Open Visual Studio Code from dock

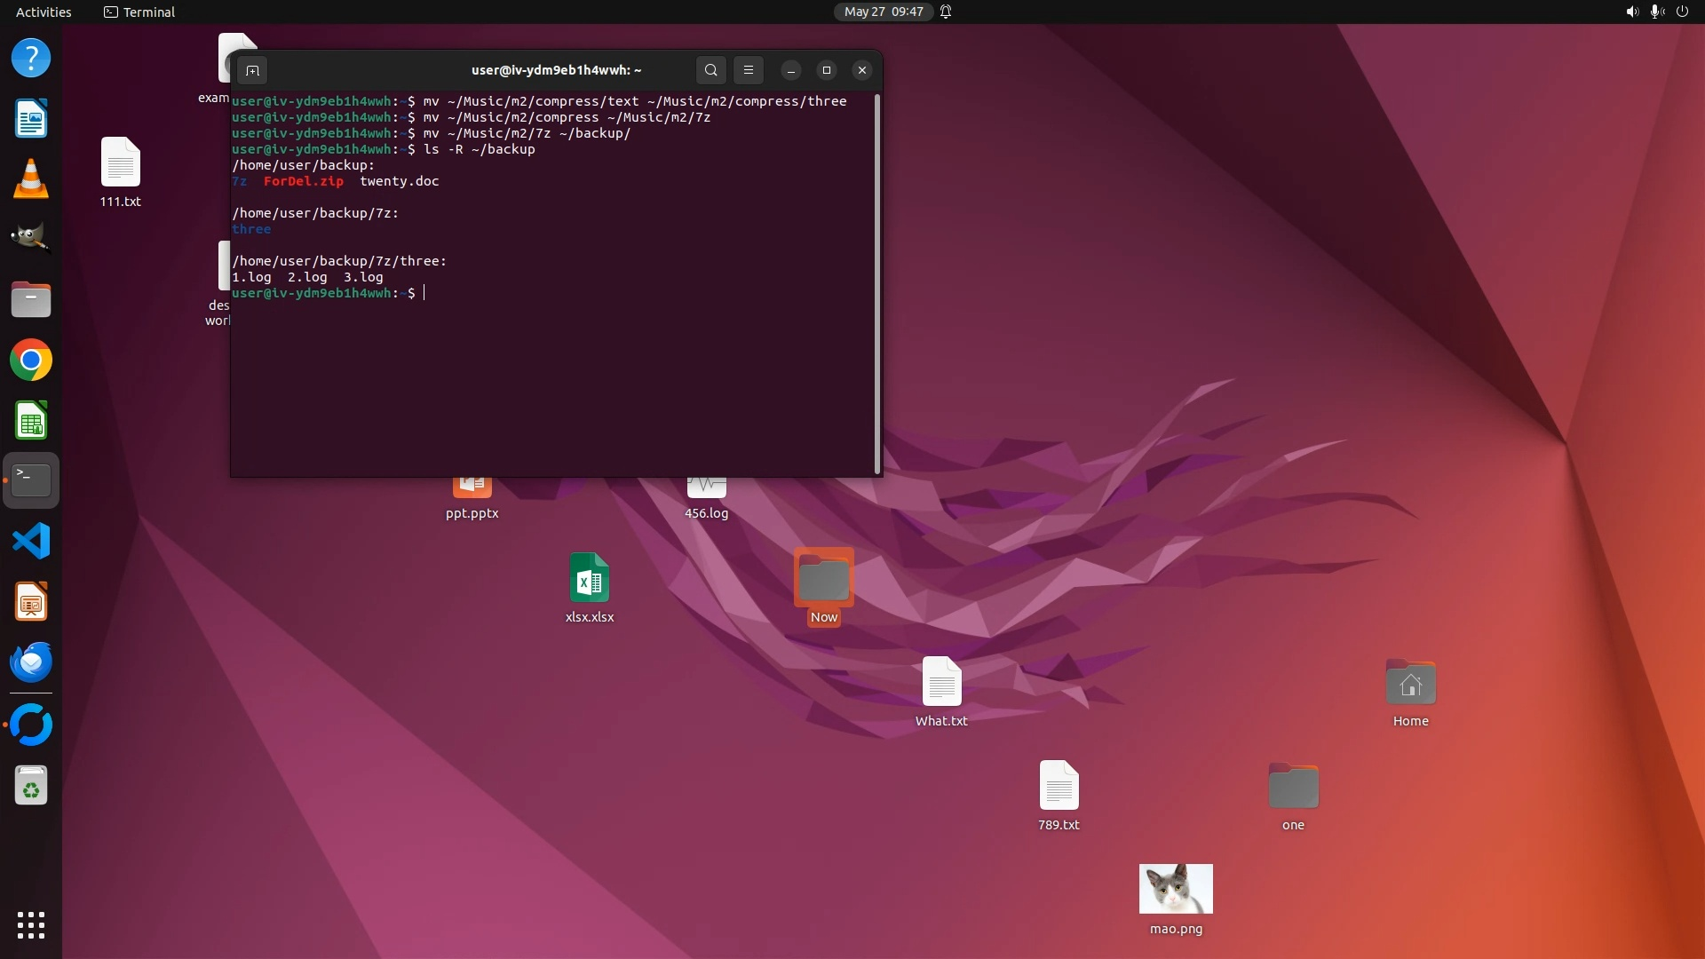(31, 541)
